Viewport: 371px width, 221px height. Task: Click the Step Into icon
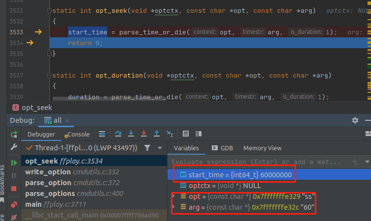point(131,134)
